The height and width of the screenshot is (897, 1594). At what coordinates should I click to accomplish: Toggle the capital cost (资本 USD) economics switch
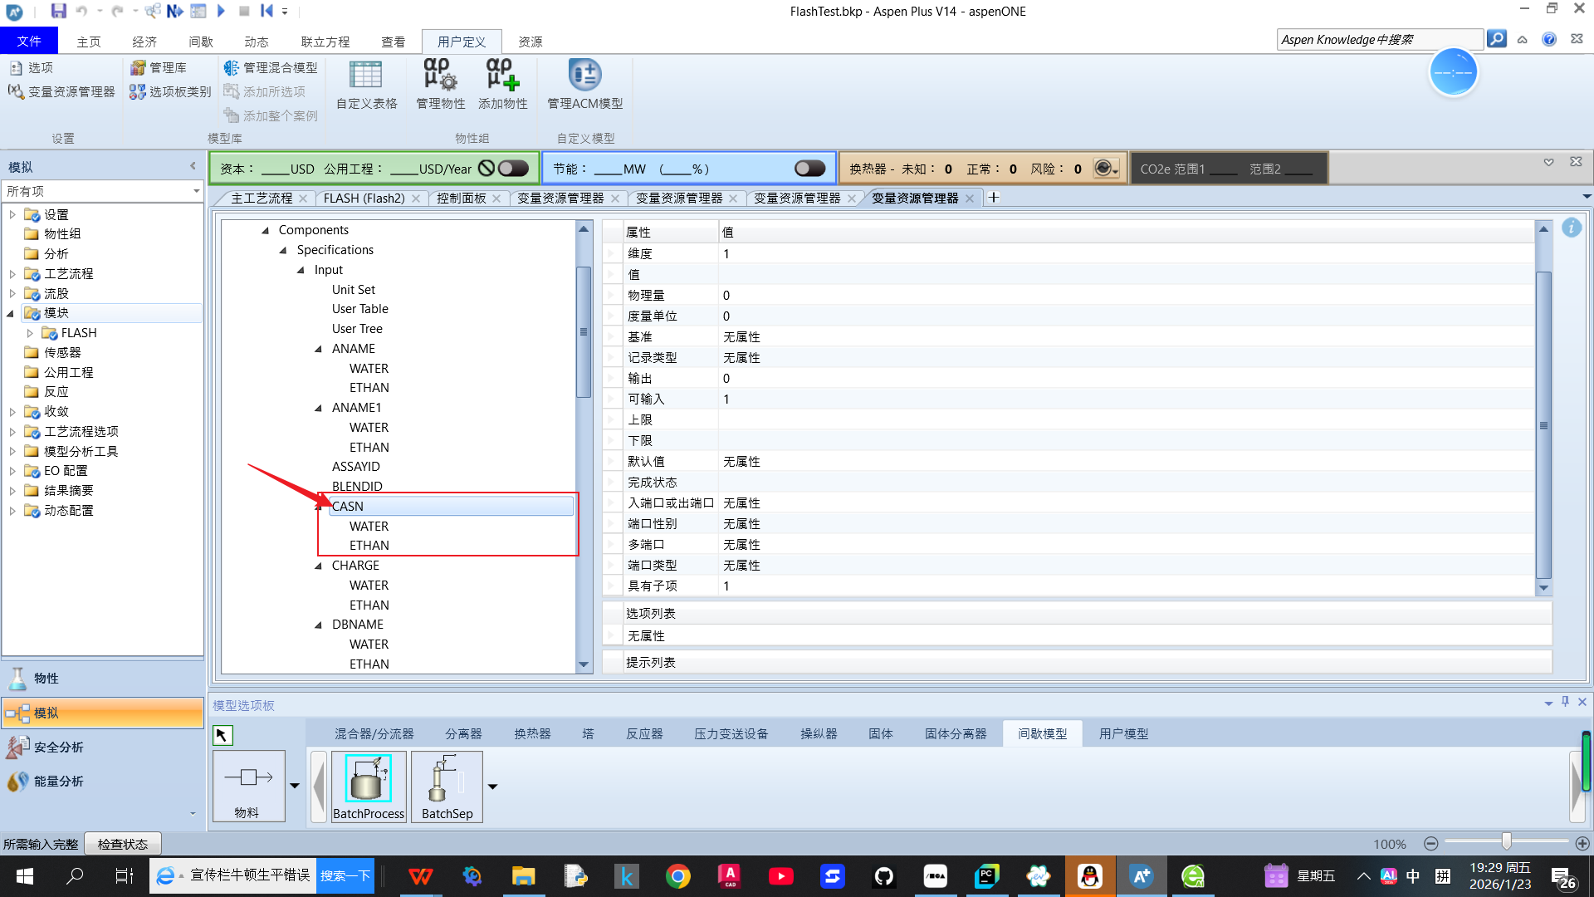pos(513,169)
